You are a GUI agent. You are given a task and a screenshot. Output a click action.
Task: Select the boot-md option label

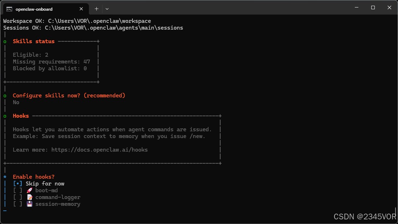pos(46,190)
